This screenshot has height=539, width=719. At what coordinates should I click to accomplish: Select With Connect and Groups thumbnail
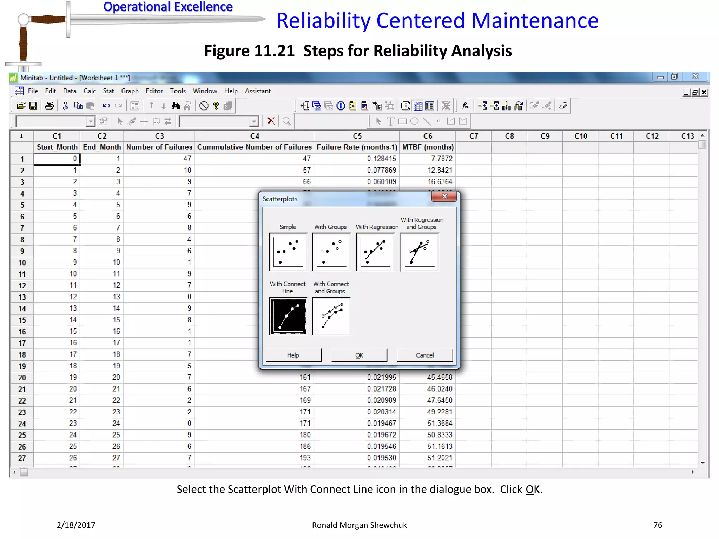coord(331,316)
